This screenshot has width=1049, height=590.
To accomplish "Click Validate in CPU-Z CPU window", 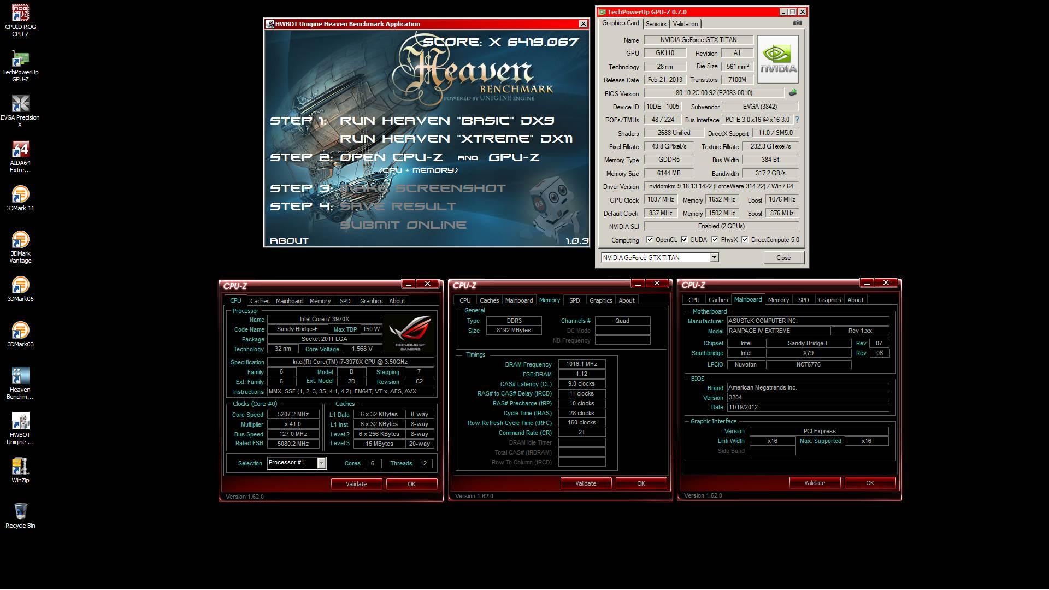I will [x=356, y=484].
